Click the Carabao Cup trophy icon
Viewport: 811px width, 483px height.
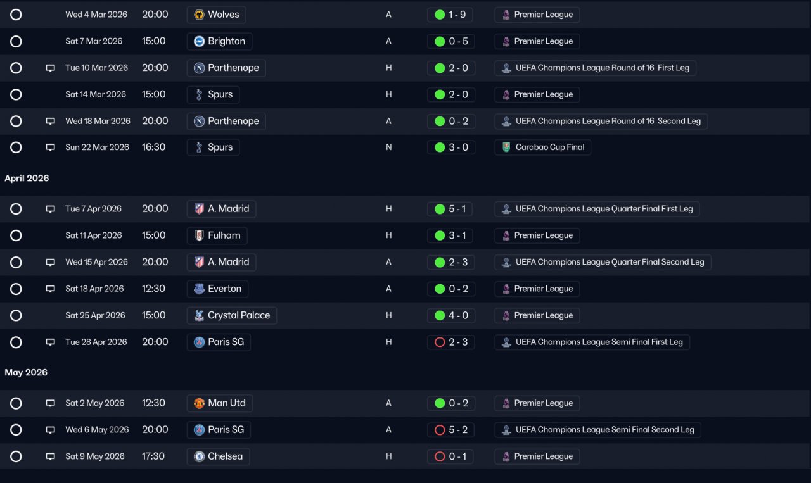tap(506, 147)
